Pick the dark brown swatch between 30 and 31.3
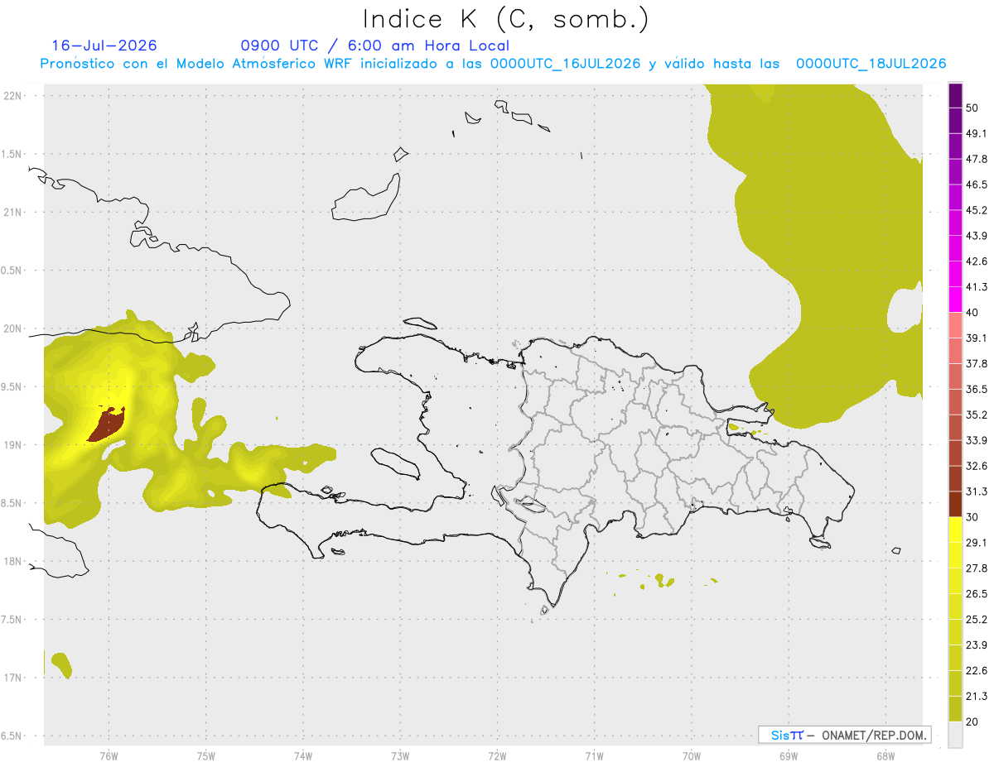This screenshot has width=994, height=767. click(x=955, y=504)
